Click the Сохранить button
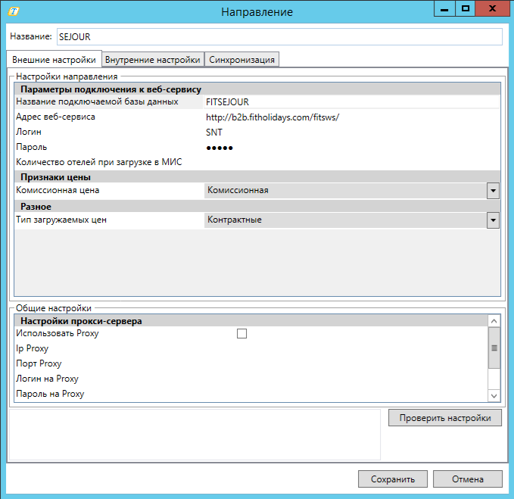Image resolution: width=514 pixels, height=499 pixels. (393, 479)
